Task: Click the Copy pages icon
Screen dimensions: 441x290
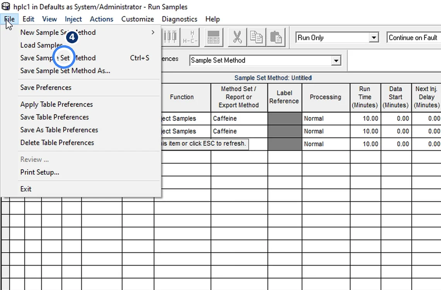Action: click(256, 37)
